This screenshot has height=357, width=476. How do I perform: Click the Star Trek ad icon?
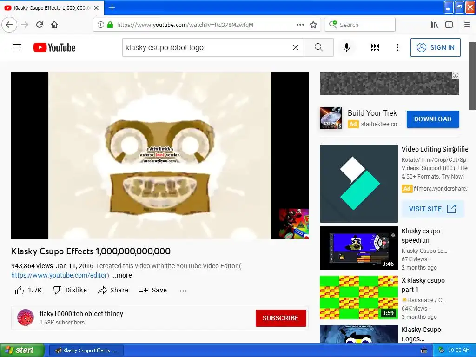point(331,118)
